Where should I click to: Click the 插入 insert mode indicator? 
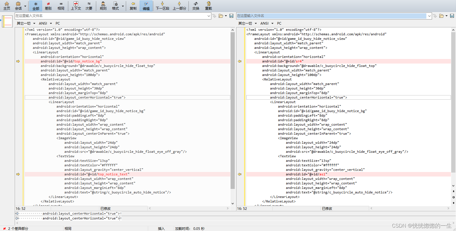click(x=161, y=228)
